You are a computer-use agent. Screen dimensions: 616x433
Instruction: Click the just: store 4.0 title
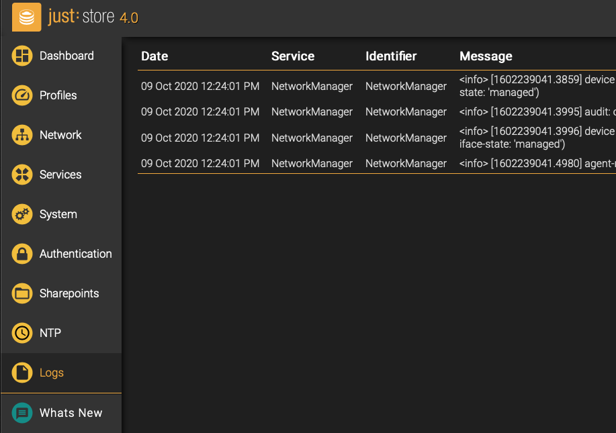click(x=93, y=17)
